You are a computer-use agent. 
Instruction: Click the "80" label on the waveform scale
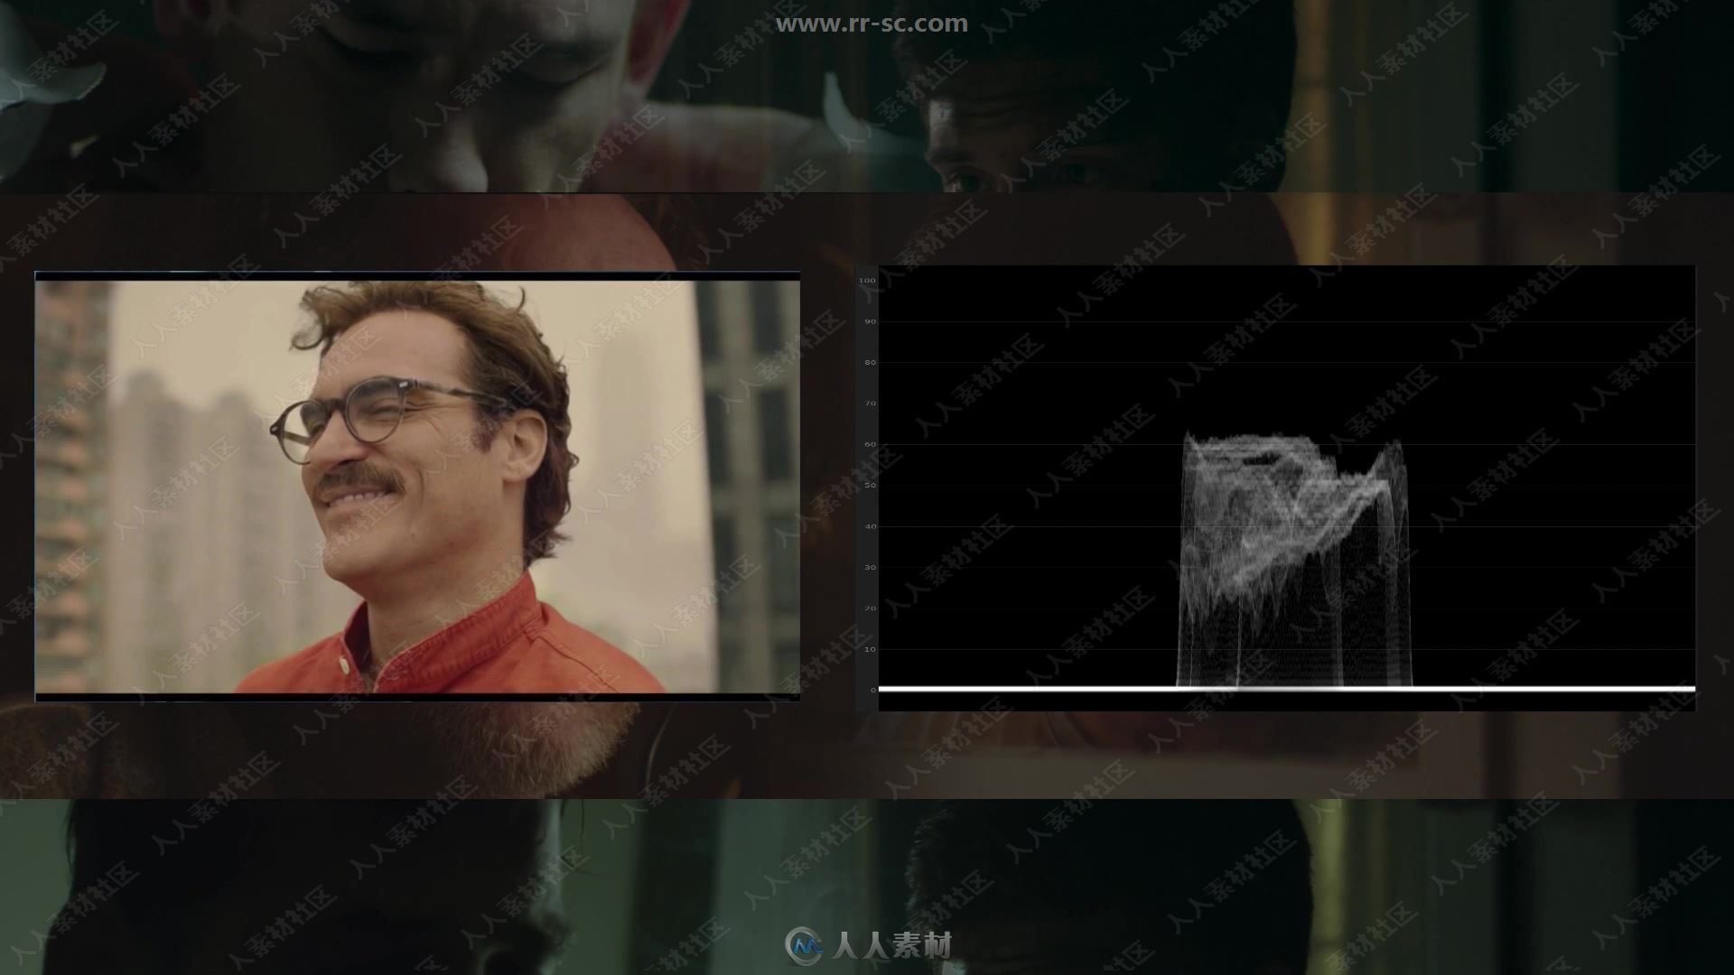click(871, 363)
